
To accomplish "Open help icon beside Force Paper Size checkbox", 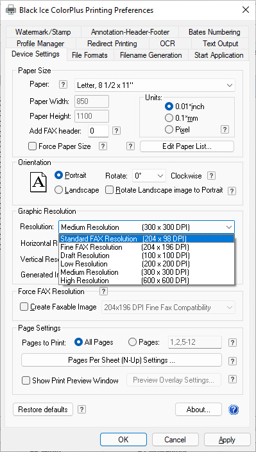I will pyautogui.click(x=103, y=146).
